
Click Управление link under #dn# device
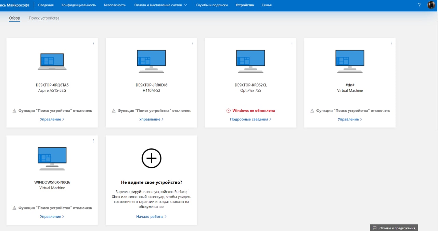tap(350, 119)
